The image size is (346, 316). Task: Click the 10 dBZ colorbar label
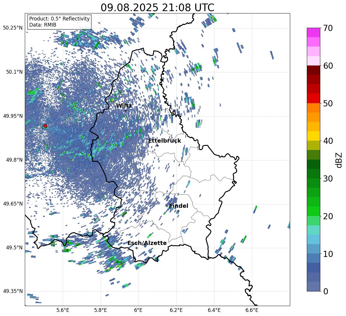point(328,254)
